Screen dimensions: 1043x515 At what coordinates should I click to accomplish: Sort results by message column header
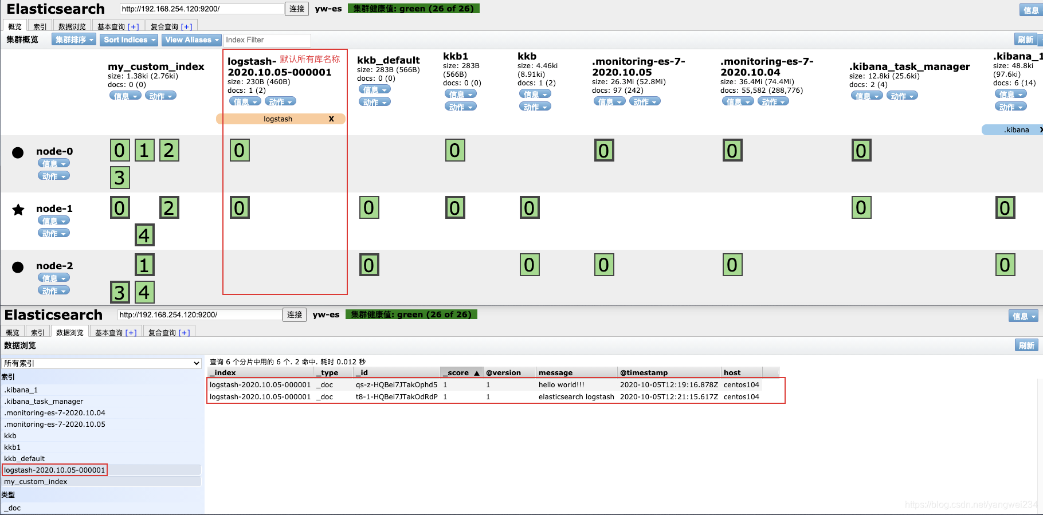[x=577, y=372]
